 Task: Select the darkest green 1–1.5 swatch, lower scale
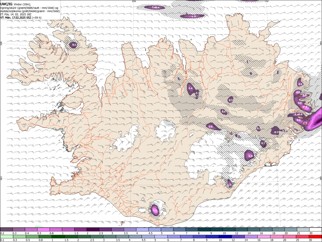click(x=58, y=236)
